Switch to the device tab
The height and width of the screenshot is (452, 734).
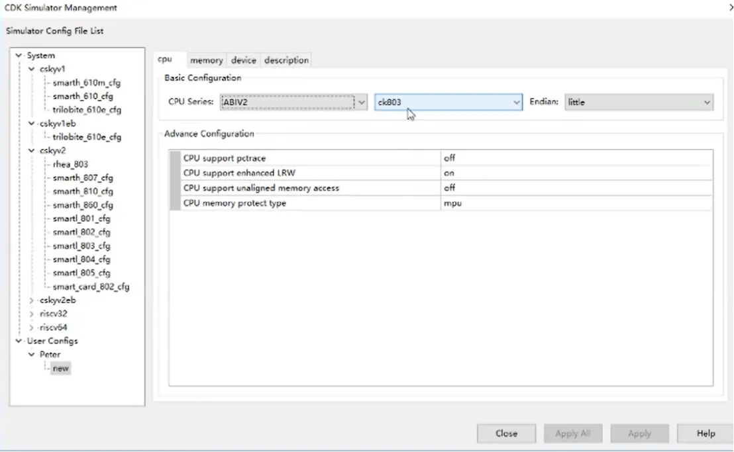(x=243, y=60)
